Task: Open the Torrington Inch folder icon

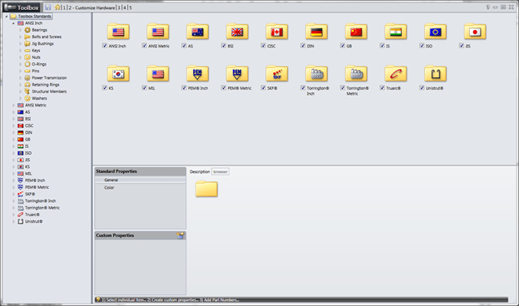Action: coord(316,73)
